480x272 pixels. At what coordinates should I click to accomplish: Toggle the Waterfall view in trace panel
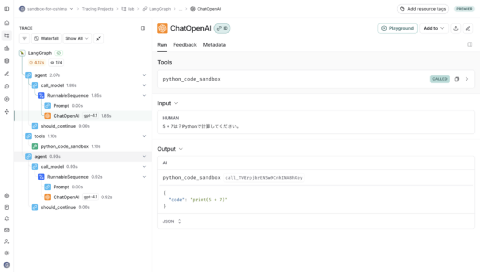(x=47, y=38)
